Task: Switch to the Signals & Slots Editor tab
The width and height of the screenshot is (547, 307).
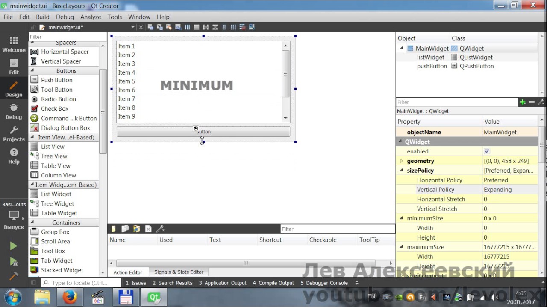Action: coord(179,272)
